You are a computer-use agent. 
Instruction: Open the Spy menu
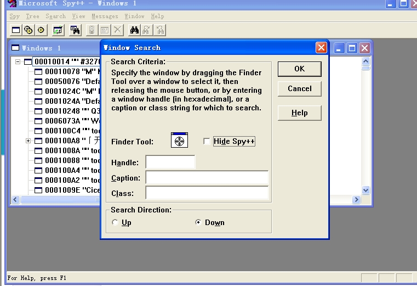coord(15,16)
